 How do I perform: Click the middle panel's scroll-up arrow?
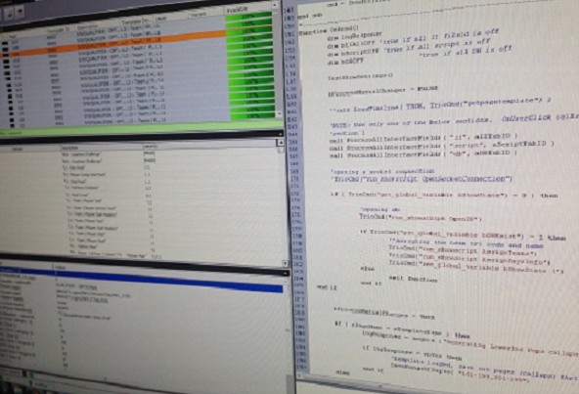[x=281, y=142]
